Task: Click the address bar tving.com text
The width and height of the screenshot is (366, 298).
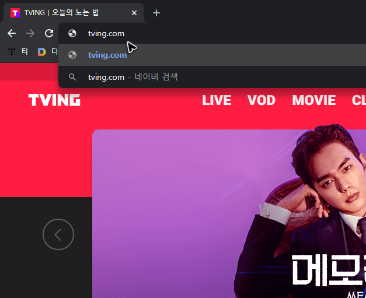Action: pos(106,34)
